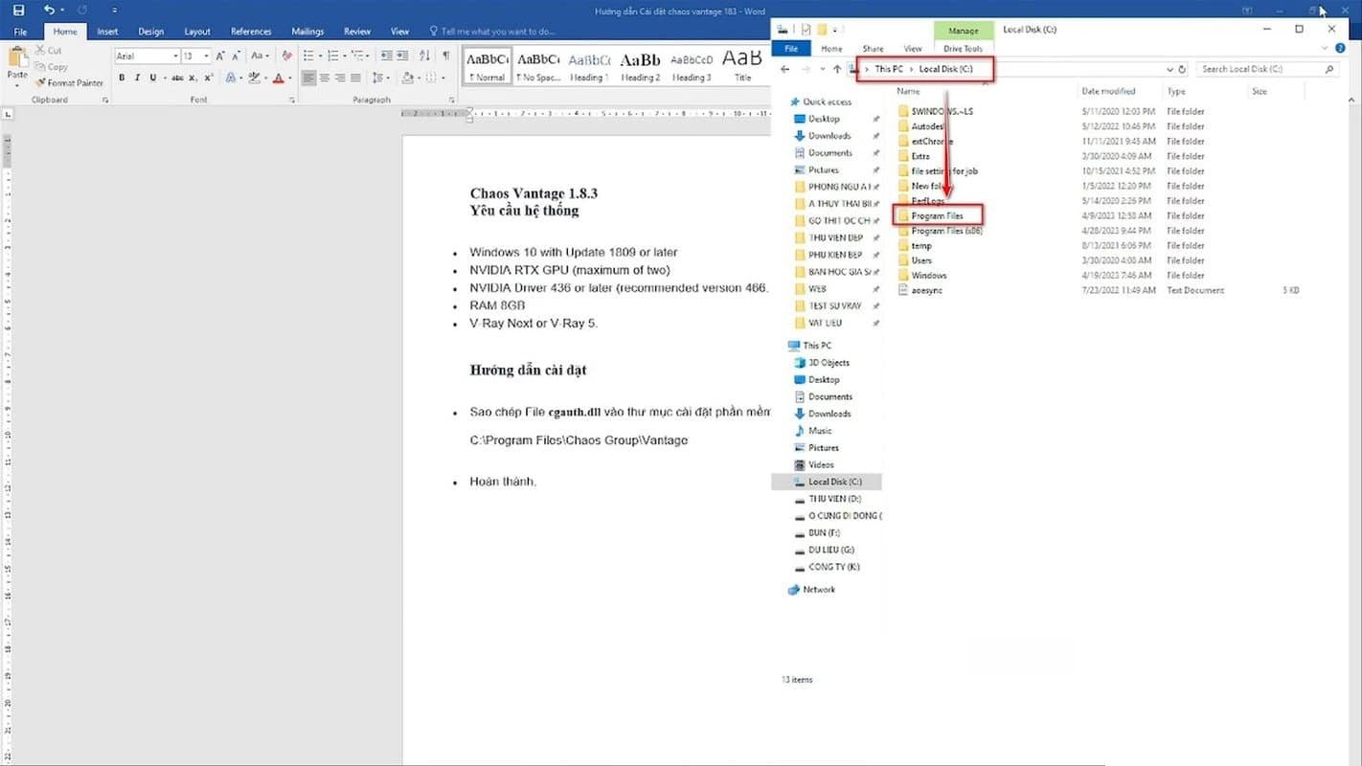Decrease the paragraph indent
Screen dimensions: 1362x766
pyautogui.click(x=386, y=56)
